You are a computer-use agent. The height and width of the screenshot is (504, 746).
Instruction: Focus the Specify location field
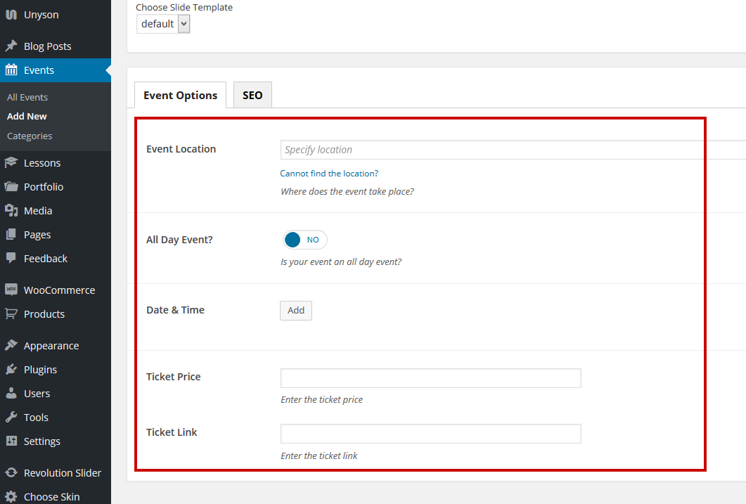coord(513,150)
